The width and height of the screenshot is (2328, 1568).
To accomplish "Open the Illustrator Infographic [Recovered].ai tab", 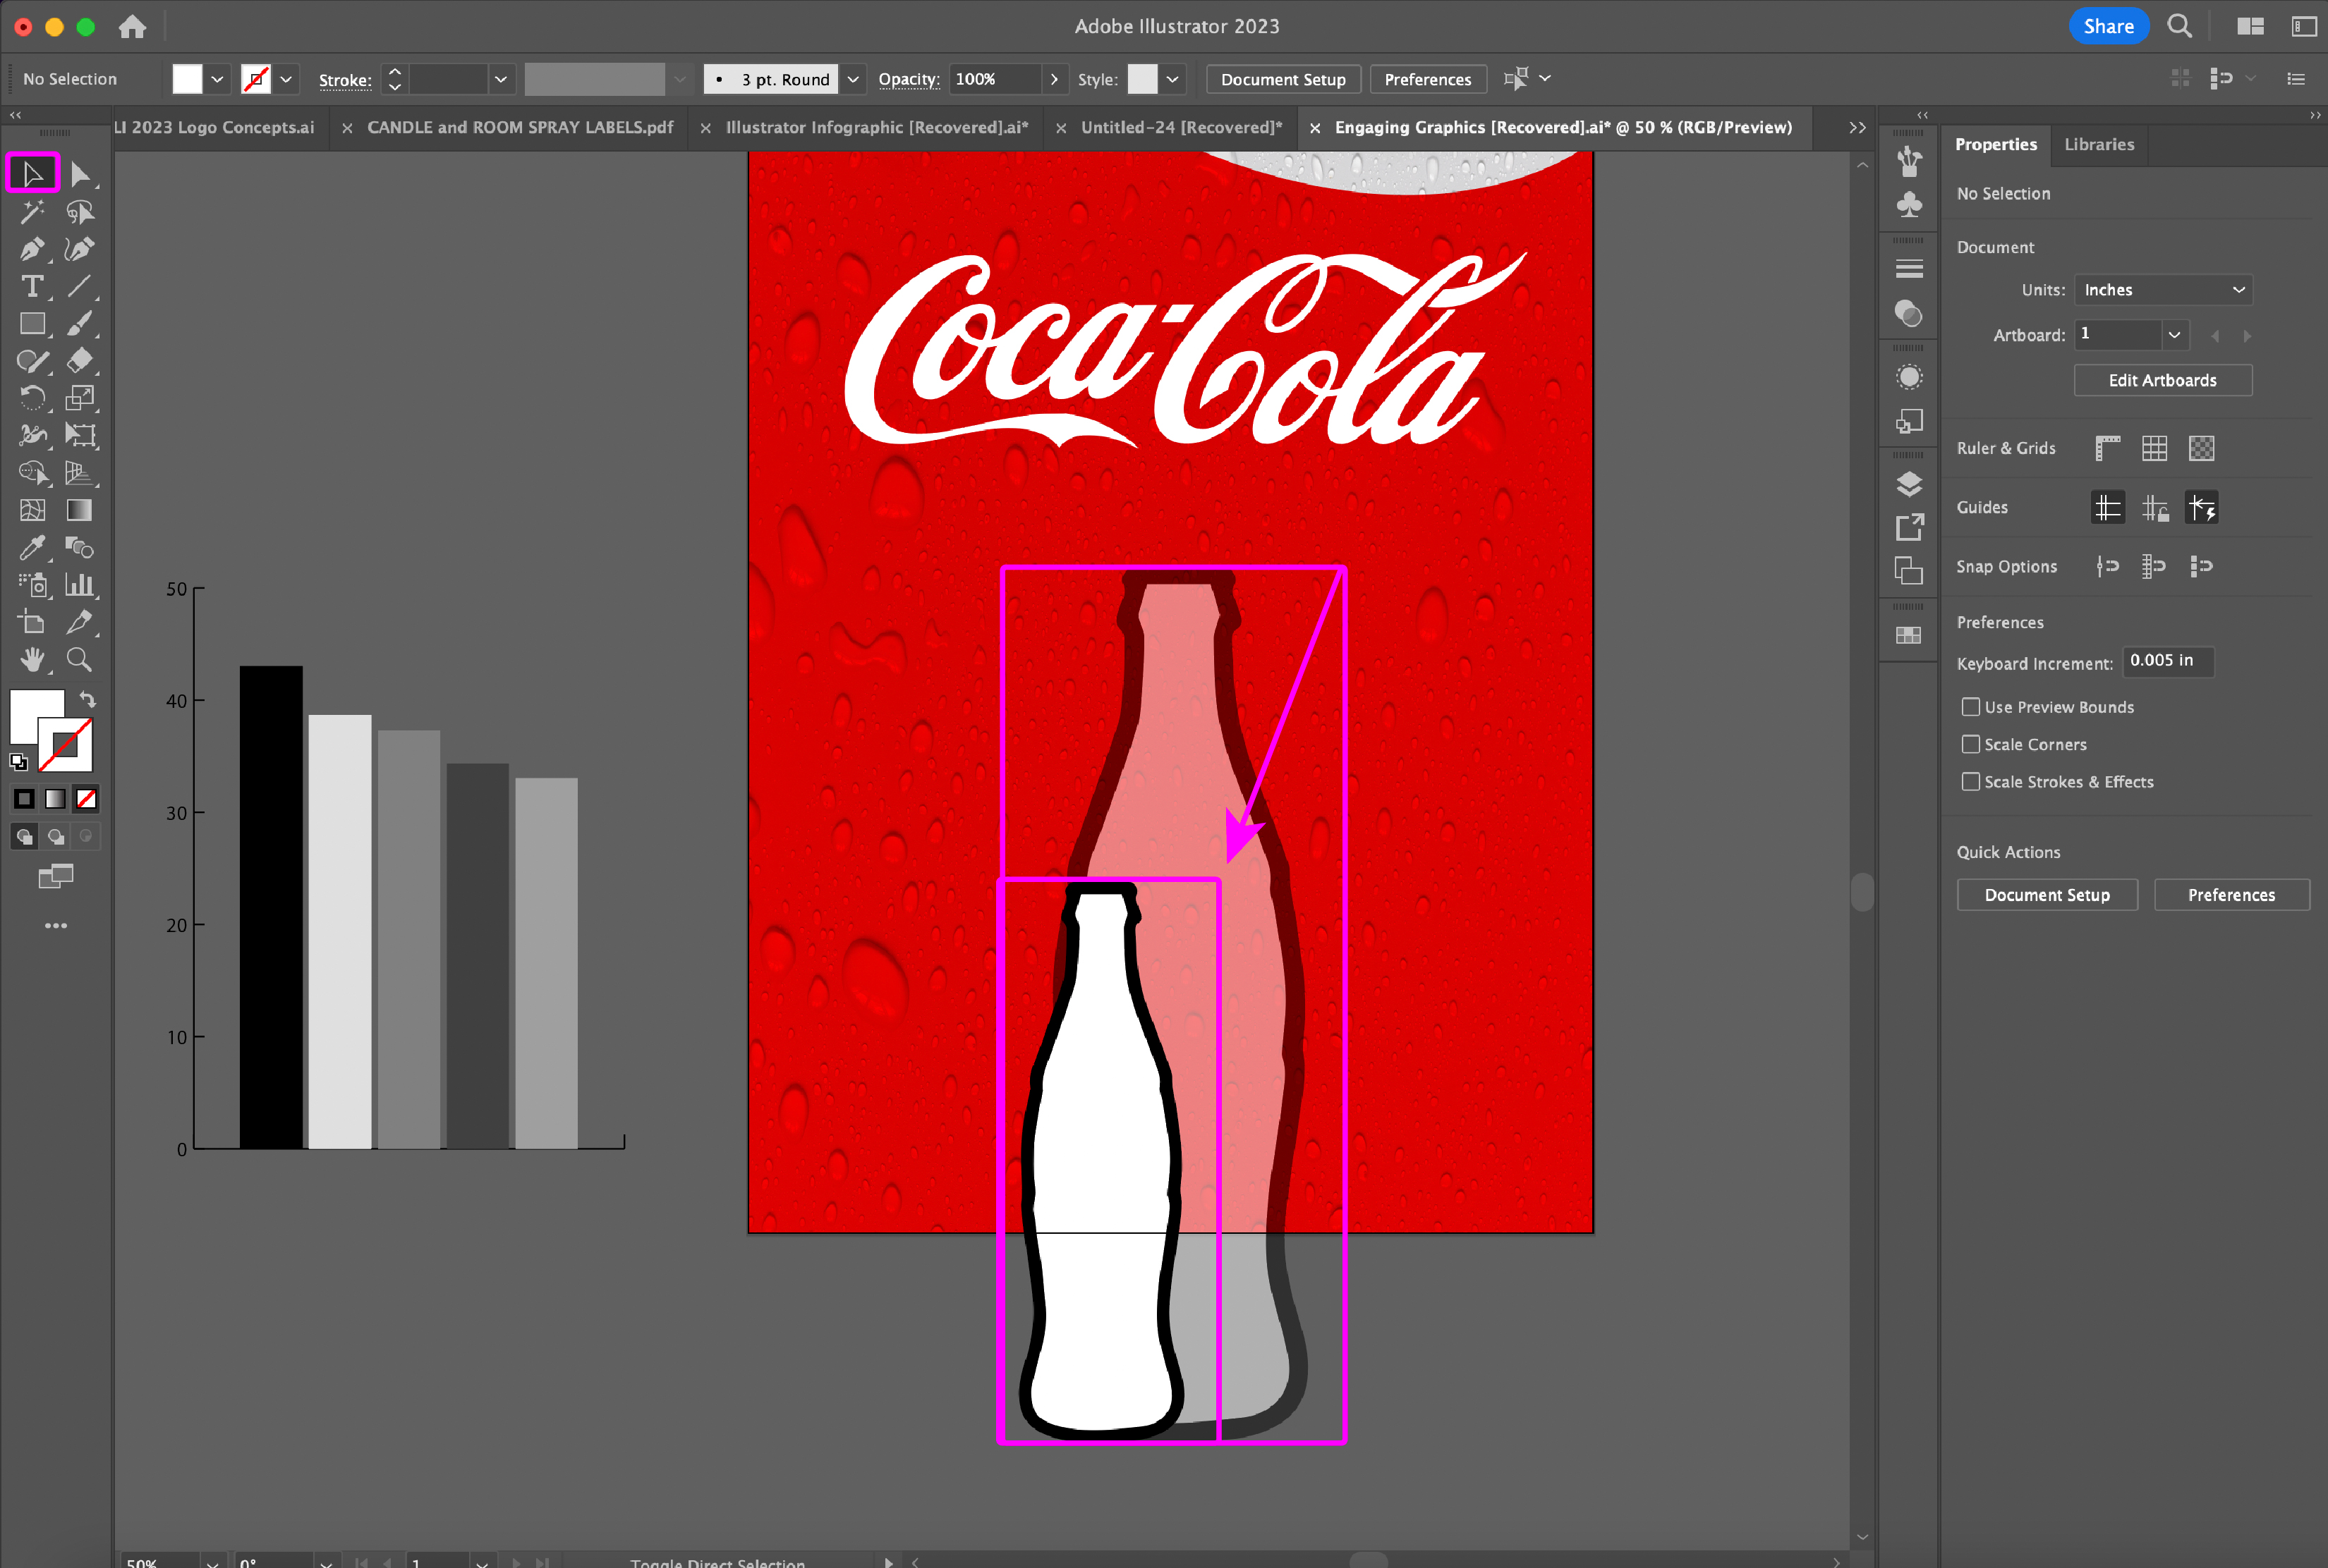I will click(x=876, y=127).
